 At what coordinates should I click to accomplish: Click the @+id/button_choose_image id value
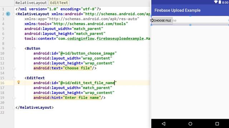[x=87, y=53]
